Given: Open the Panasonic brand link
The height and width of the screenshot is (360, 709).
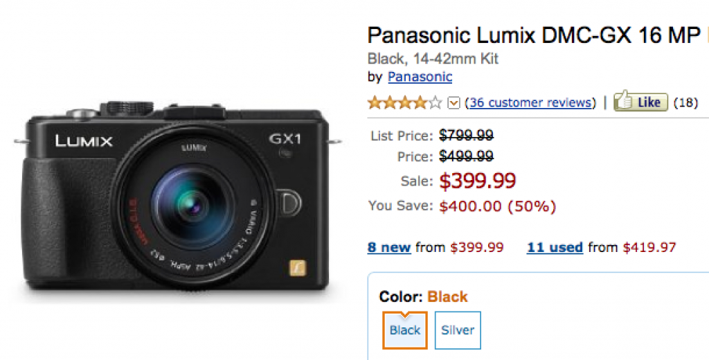Looking at the screenshot, I should tap(420, 77).
